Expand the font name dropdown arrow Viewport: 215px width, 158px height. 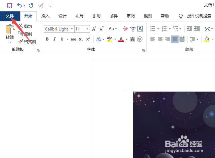pos(72,29)
